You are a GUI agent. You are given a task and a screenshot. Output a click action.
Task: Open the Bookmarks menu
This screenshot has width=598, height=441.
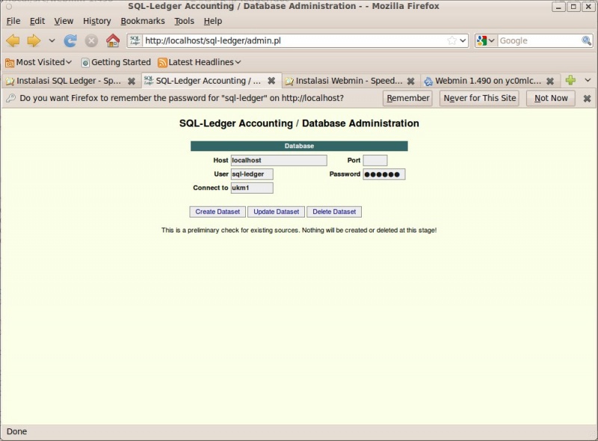144,21
